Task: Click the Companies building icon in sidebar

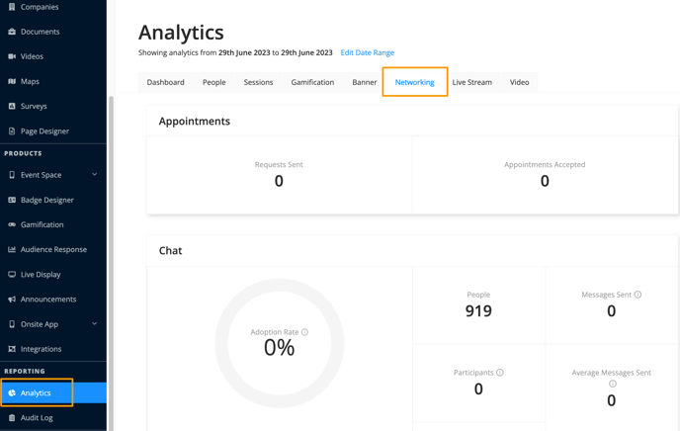Action: 12,7
